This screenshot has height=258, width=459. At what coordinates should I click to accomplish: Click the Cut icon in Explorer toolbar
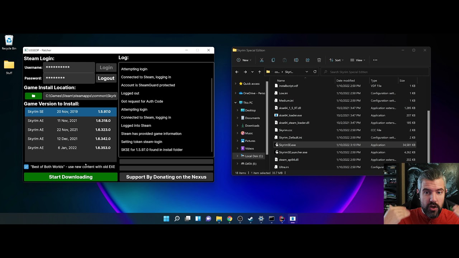pyautogui.click(x=262, y=60)
